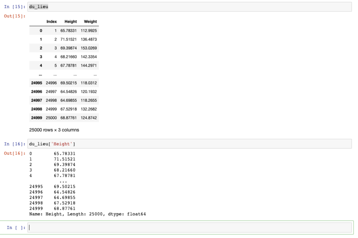358x238 pixels.
Task: Click the du_lieu['Height'] code cell
Action: click(x=189, y=144)
